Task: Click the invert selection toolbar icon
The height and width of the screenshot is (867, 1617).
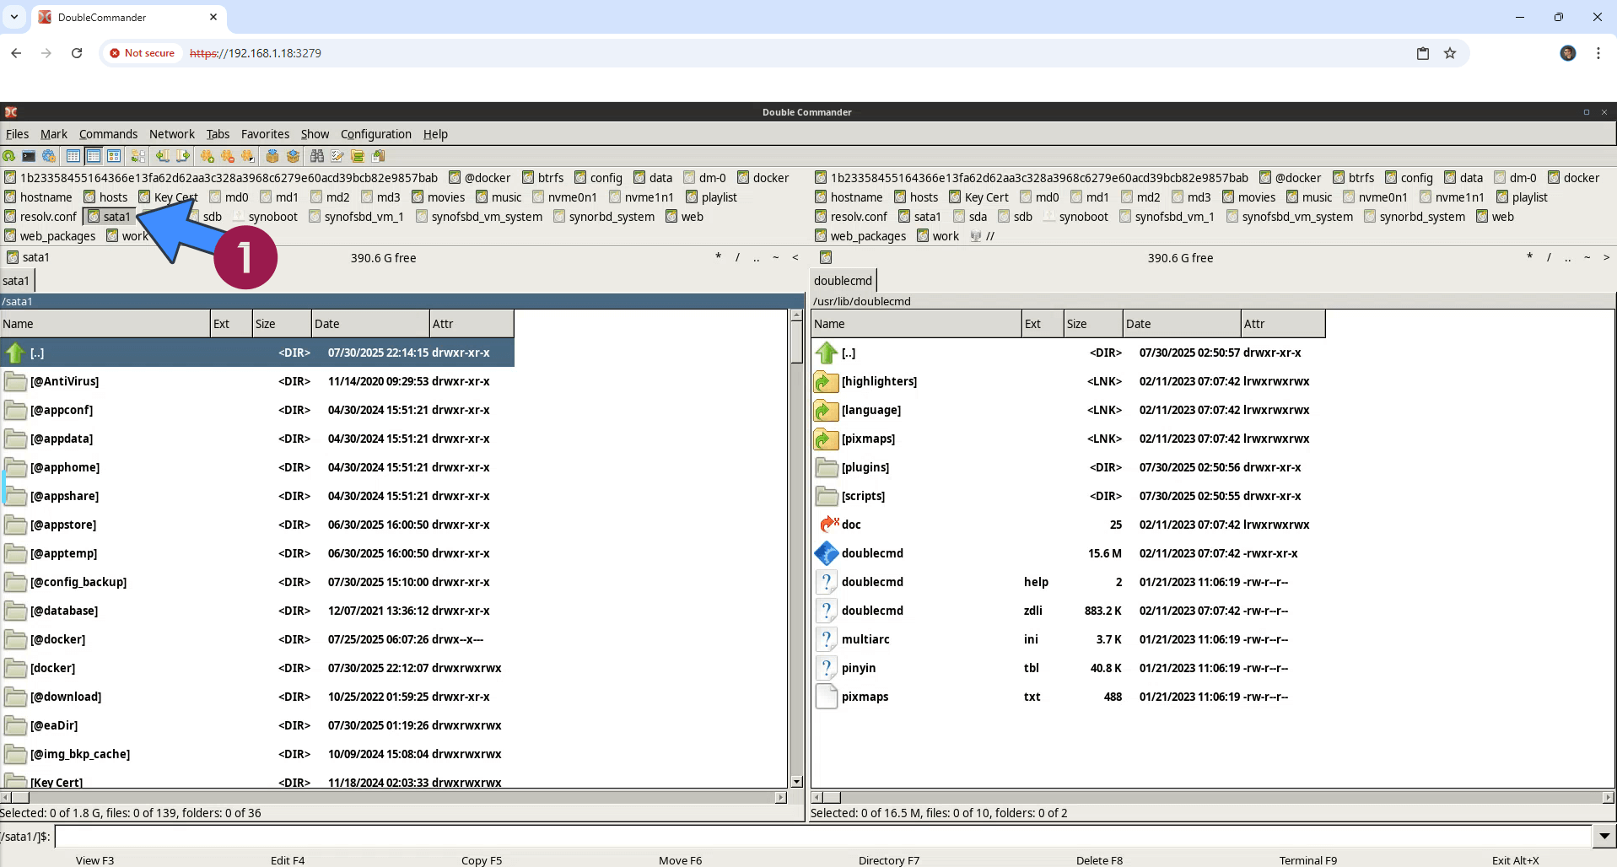Action: click(248, 156)
